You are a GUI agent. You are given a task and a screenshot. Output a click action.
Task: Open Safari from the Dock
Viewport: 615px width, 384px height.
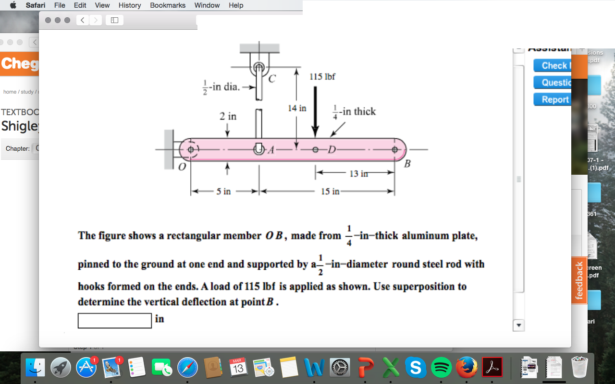point(186,367)
